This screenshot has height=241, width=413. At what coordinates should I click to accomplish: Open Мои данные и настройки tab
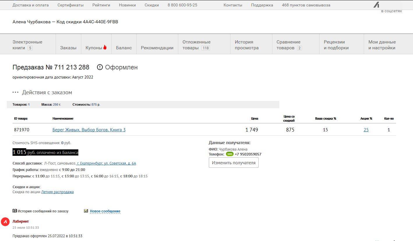pyautogui.click(x=382, y=45)
